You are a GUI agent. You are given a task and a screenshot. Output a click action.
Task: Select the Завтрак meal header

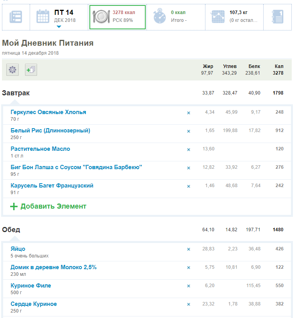pos(16,93)
